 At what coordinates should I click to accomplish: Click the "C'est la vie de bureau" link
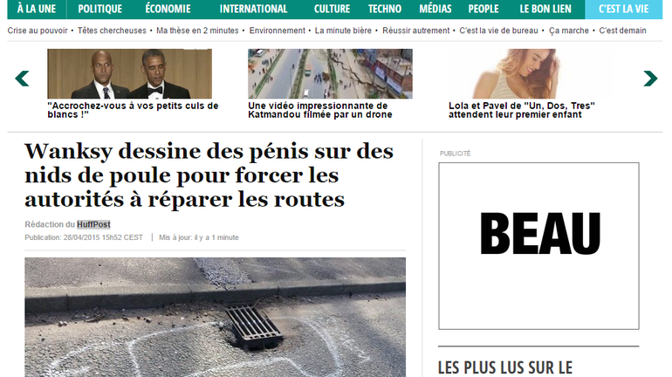point(498,31)
